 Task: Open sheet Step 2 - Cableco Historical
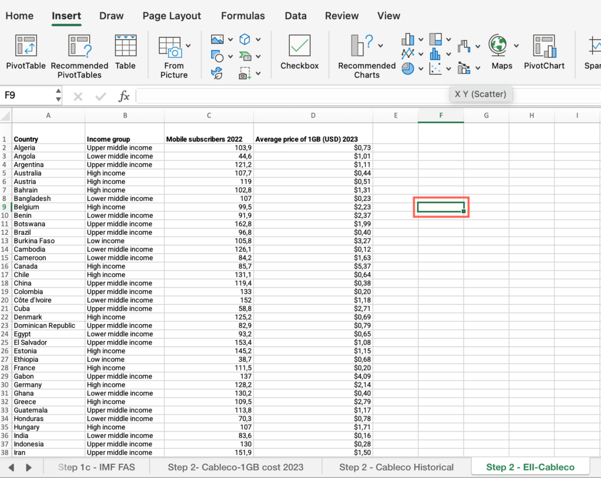pos(396,467)
